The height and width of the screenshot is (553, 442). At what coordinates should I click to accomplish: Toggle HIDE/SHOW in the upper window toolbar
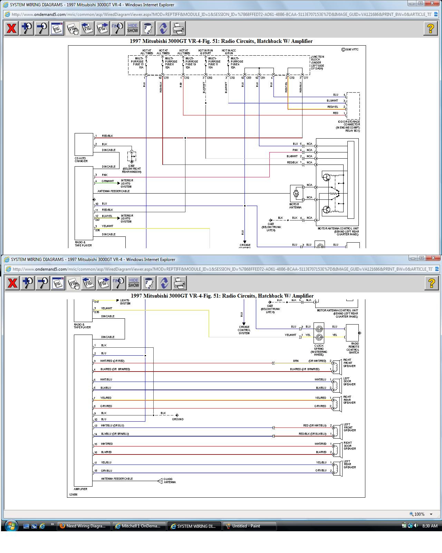point(133,28)
